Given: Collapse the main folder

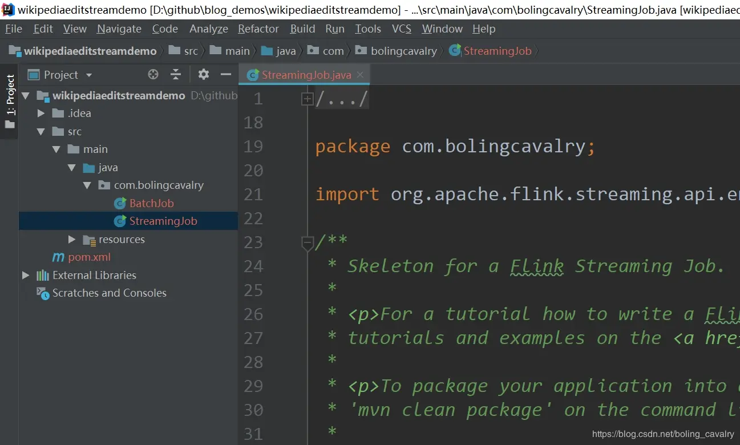Looking at the screenshot, I should pos(56,149).
